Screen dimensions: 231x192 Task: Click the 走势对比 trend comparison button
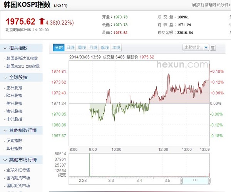tap(193, 48)
